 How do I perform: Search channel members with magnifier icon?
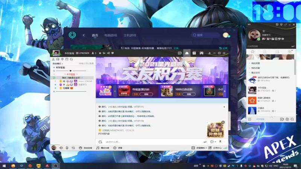point(71,59)
